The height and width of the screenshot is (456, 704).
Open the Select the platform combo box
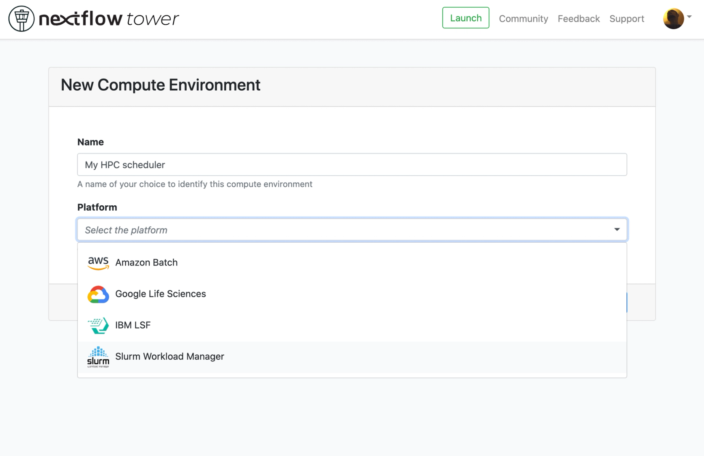click(x=352, y=230)
